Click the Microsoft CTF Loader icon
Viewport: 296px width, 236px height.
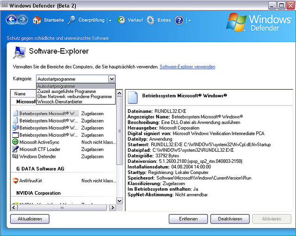click(x=15, y=149)
